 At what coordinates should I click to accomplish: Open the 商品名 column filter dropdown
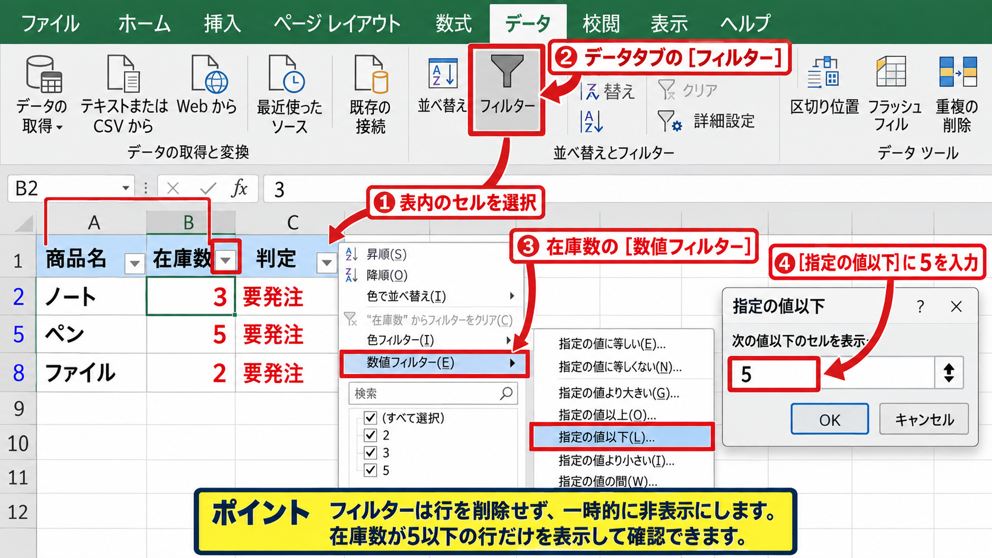point(135,263)
